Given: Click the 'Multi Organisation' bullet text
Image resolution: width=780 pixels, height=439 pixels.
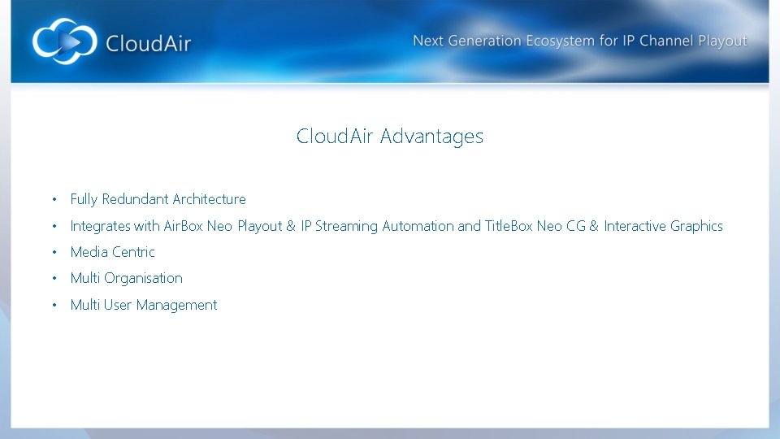Looking at the screenshot, I should (127, 278).
